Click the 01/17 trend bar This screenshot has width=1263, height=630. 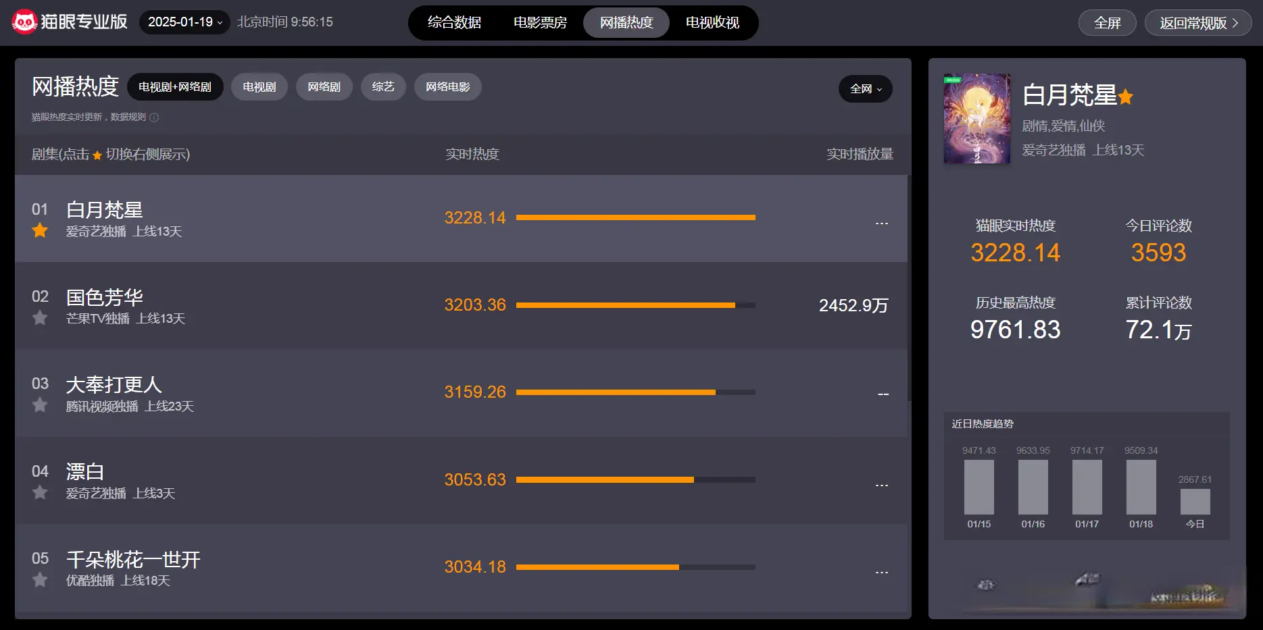click(x=1087, y=488)
